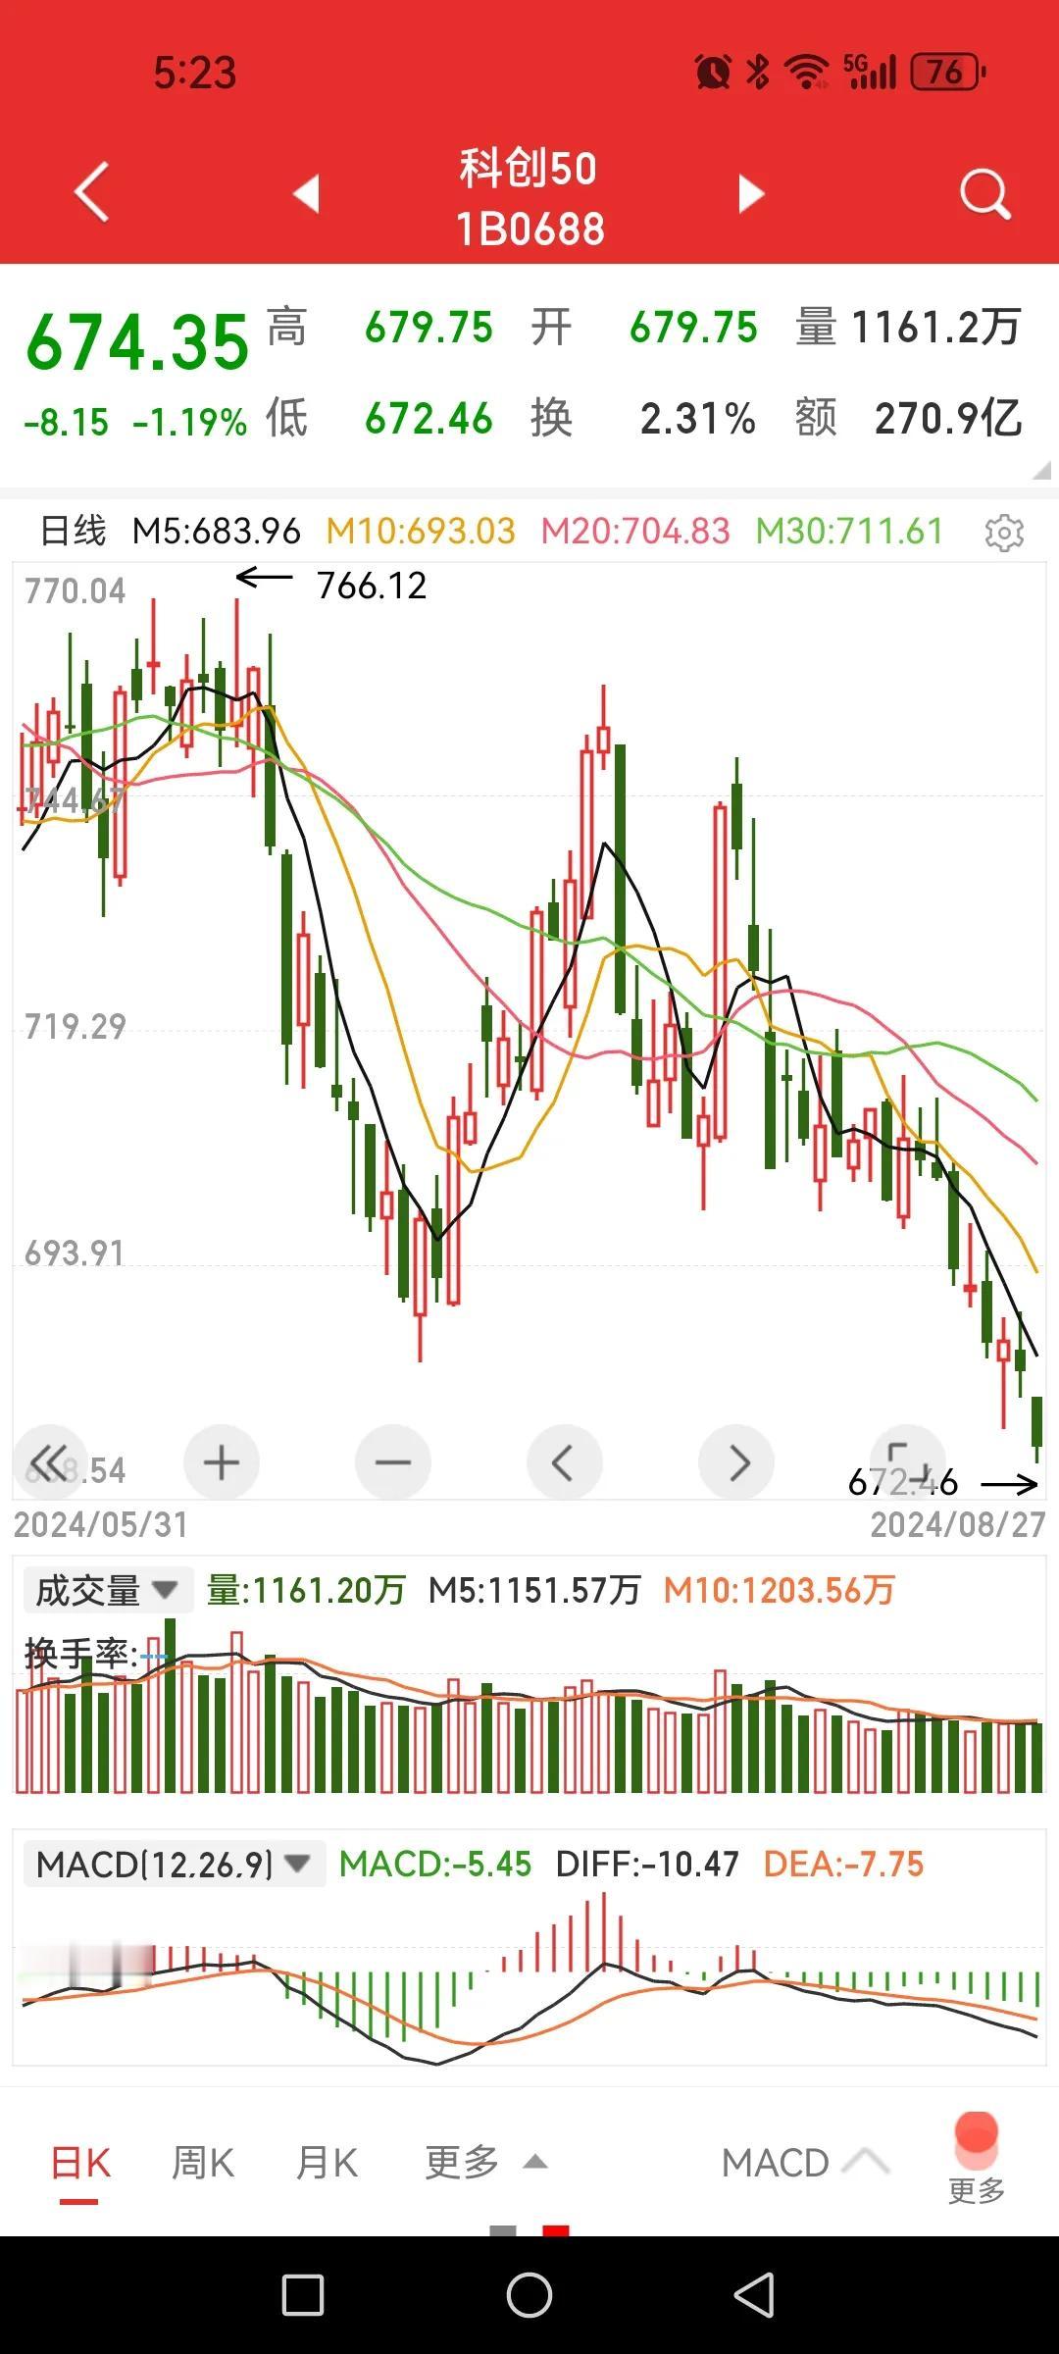Tap the current price 674.35

[x=137, y=343]
